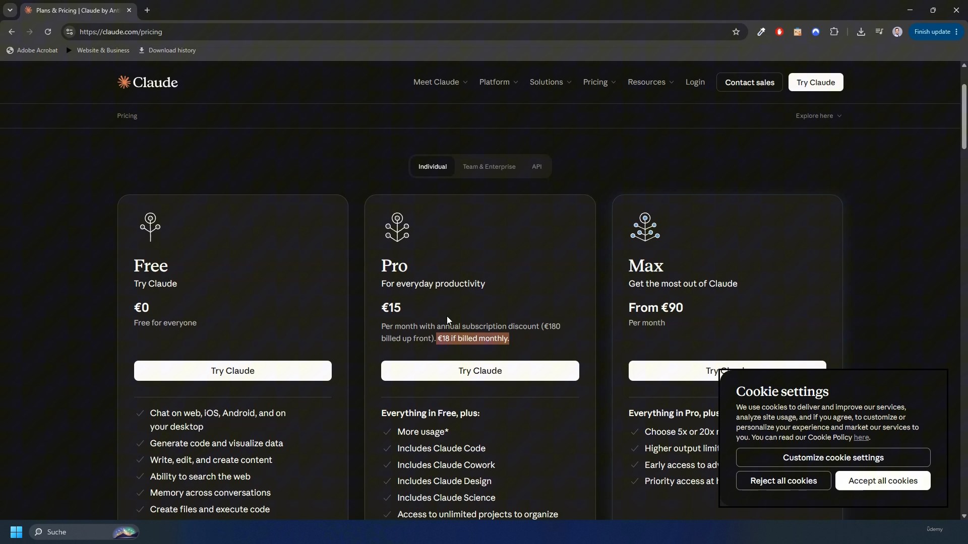This screenshot has height=544, width=968.
Task: Click the '€18 if billed monthly.' highlighted text
Action: coord(473,338)
